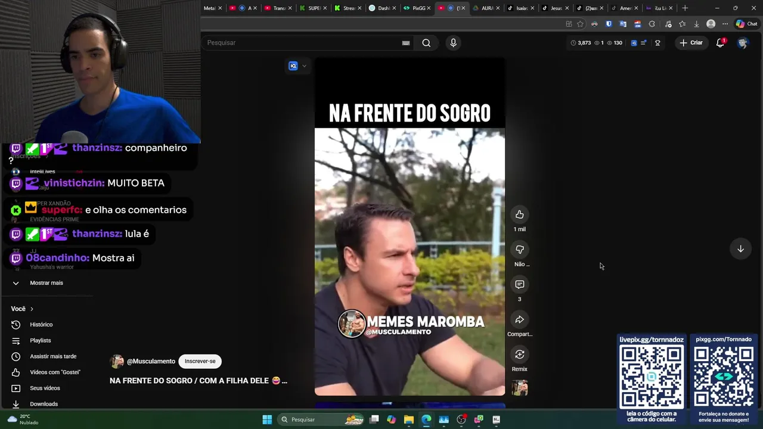Subscribe via Inscrever-se button
Image resolution: width=763 pixels, height=429 pixels.
tap(200, 361)
